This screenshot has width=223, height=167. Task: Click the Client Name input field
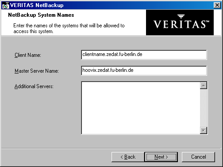pyautogui.click(x=144, y=55)
